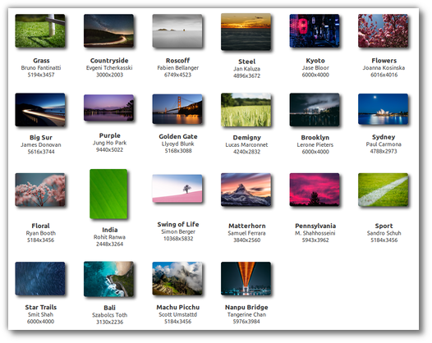Pick the green India leaf wallpaper
The height and width of the screenshot is (343, 432).
point(109,194)
